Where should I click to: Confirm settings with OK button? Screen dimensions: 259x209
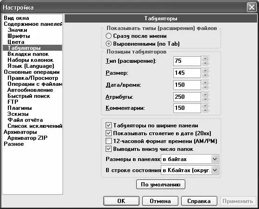click(121, 201)
